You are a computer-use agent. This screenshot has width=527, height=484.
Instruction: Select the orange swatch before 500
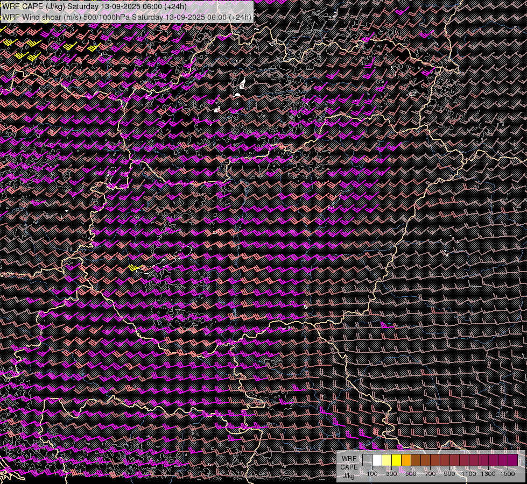pos(406,460)
